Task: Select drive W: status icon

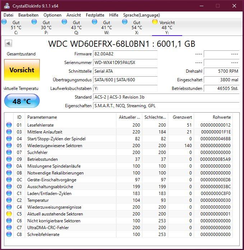Action: point(95,22)
